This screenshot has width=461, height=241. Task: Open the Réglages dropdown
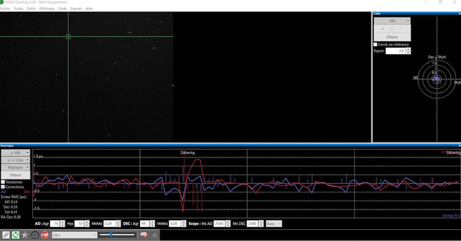[15, 167]
